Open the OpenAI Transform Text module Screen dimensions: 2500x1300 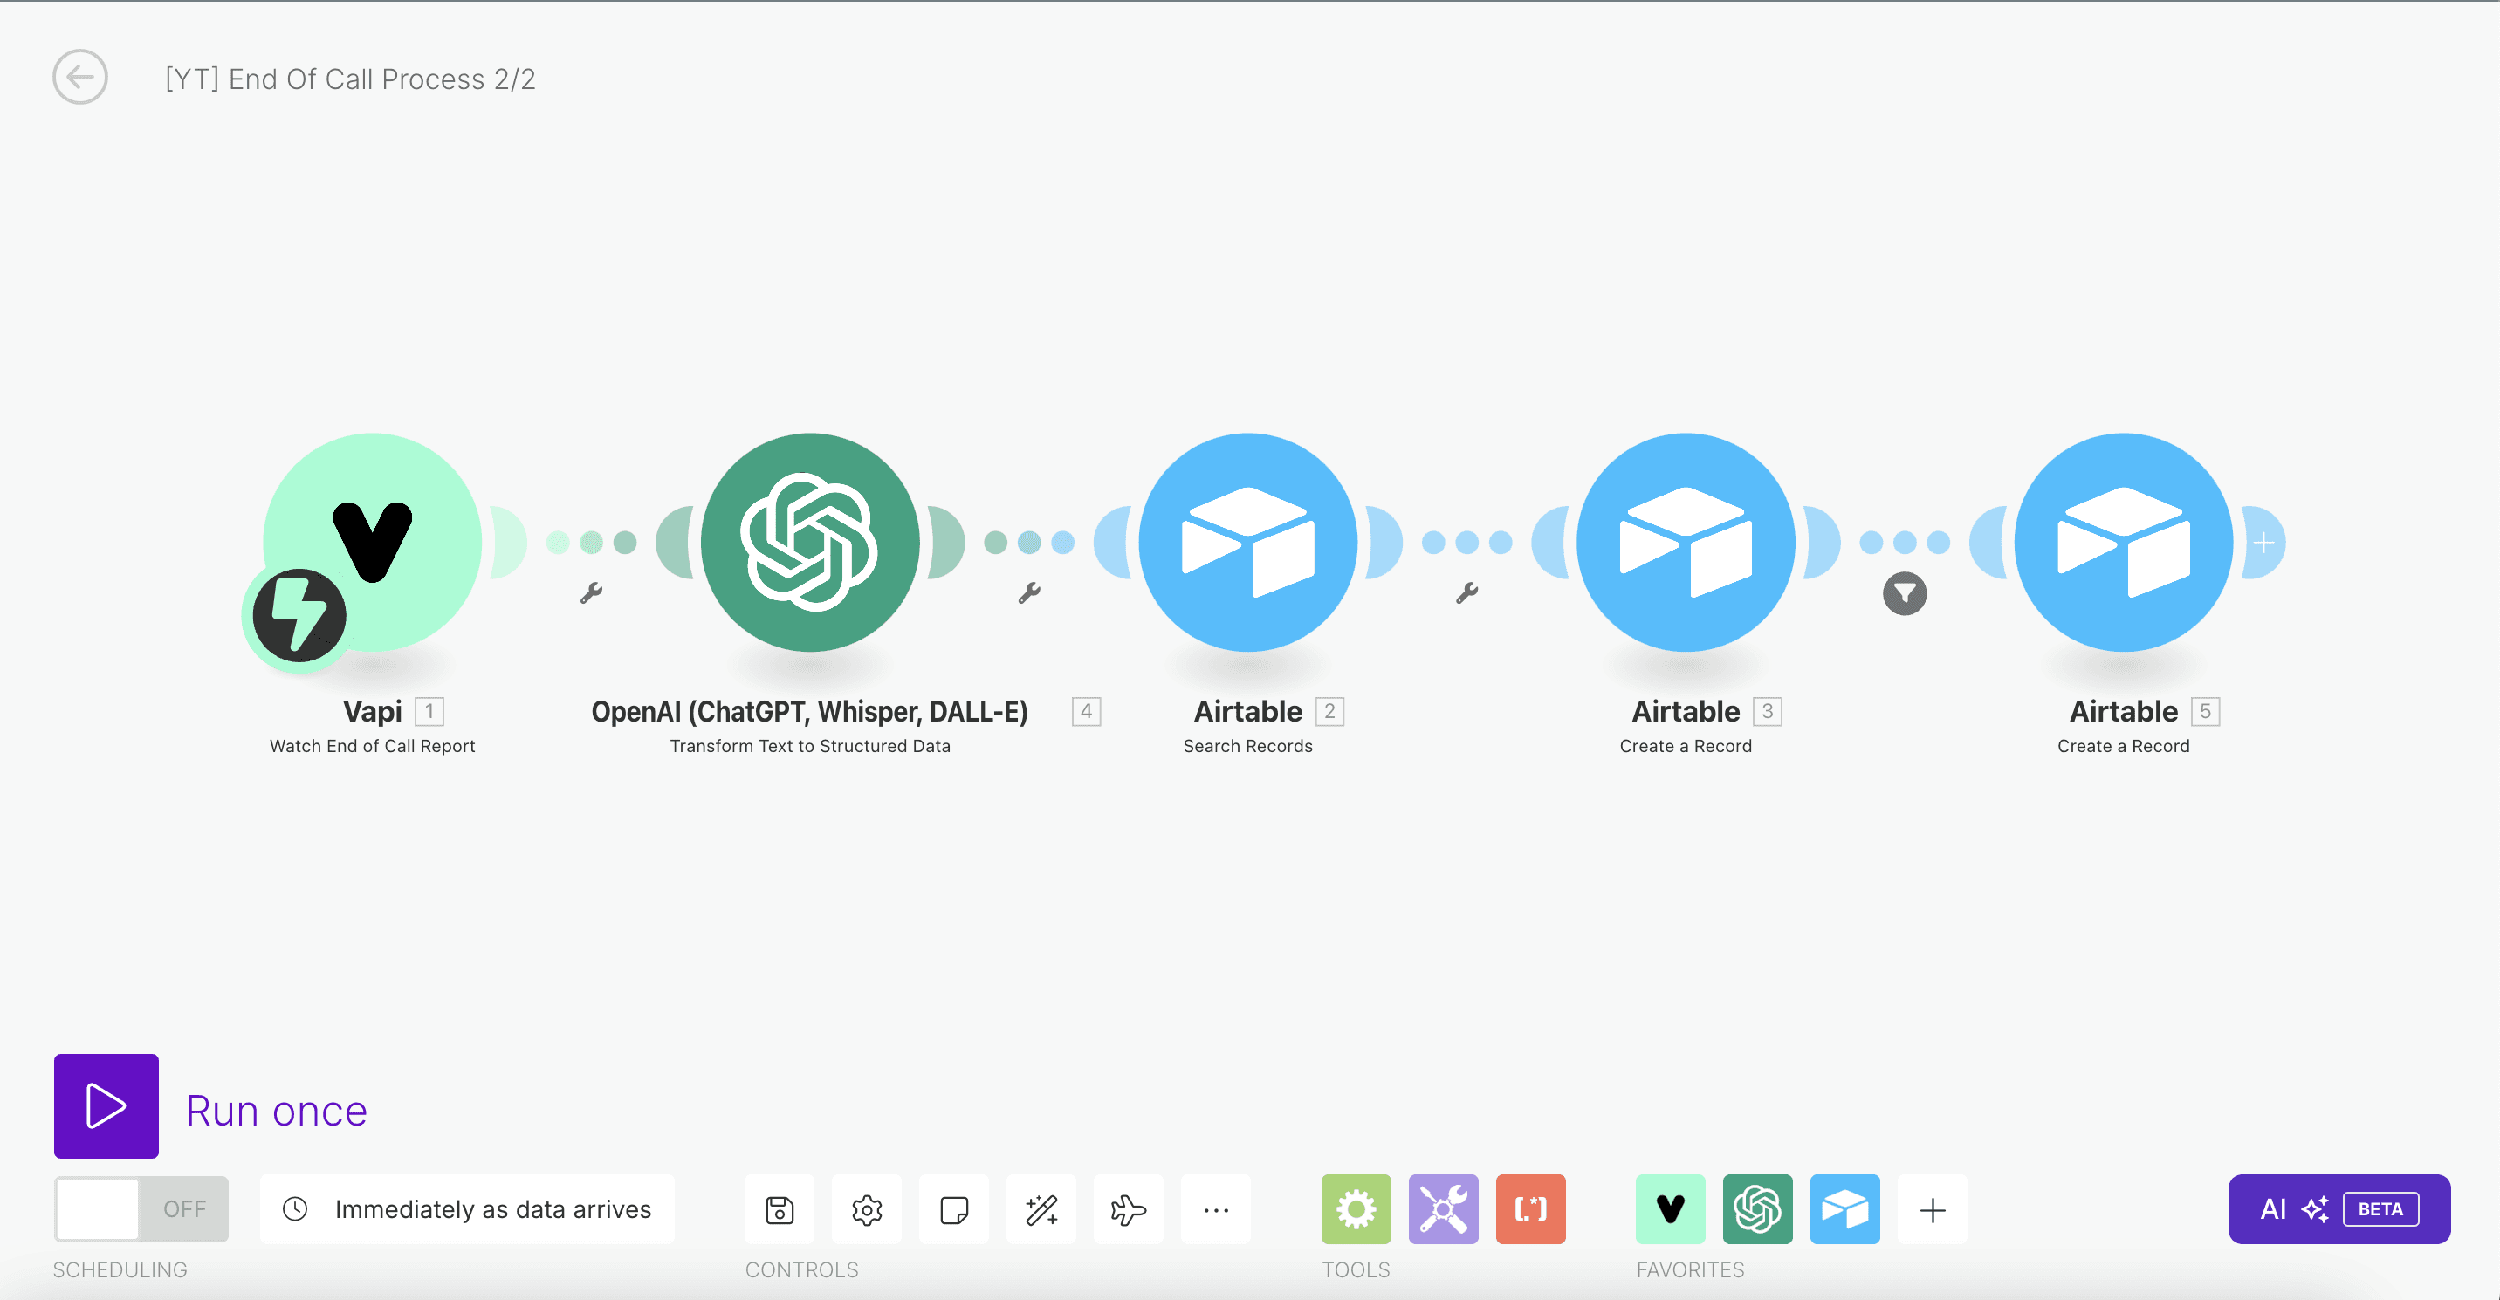coord(810,541)
